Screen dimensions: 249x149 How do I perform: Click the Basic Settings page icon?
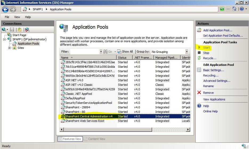click(199, 70)
